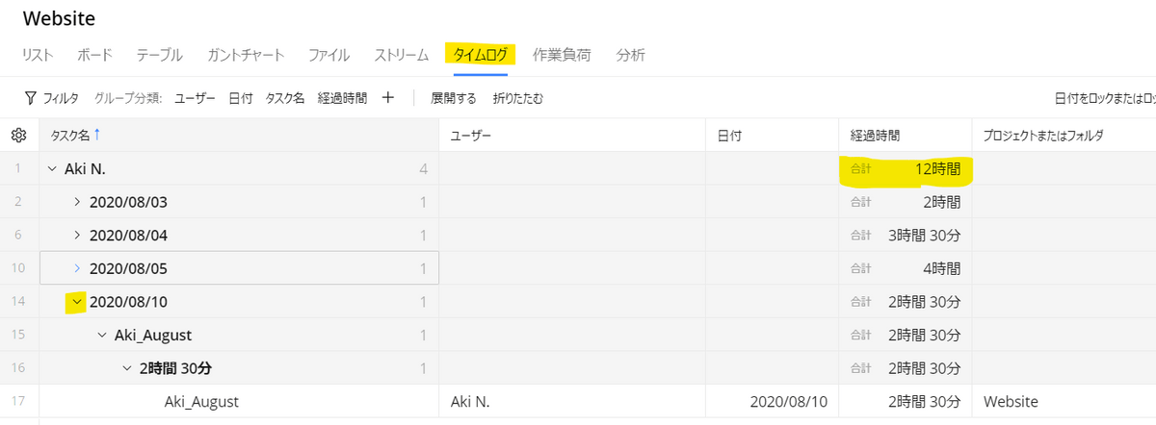The image size is (1156, 425).
Task: Open table settings gear icon
Action: coord(17,136)
